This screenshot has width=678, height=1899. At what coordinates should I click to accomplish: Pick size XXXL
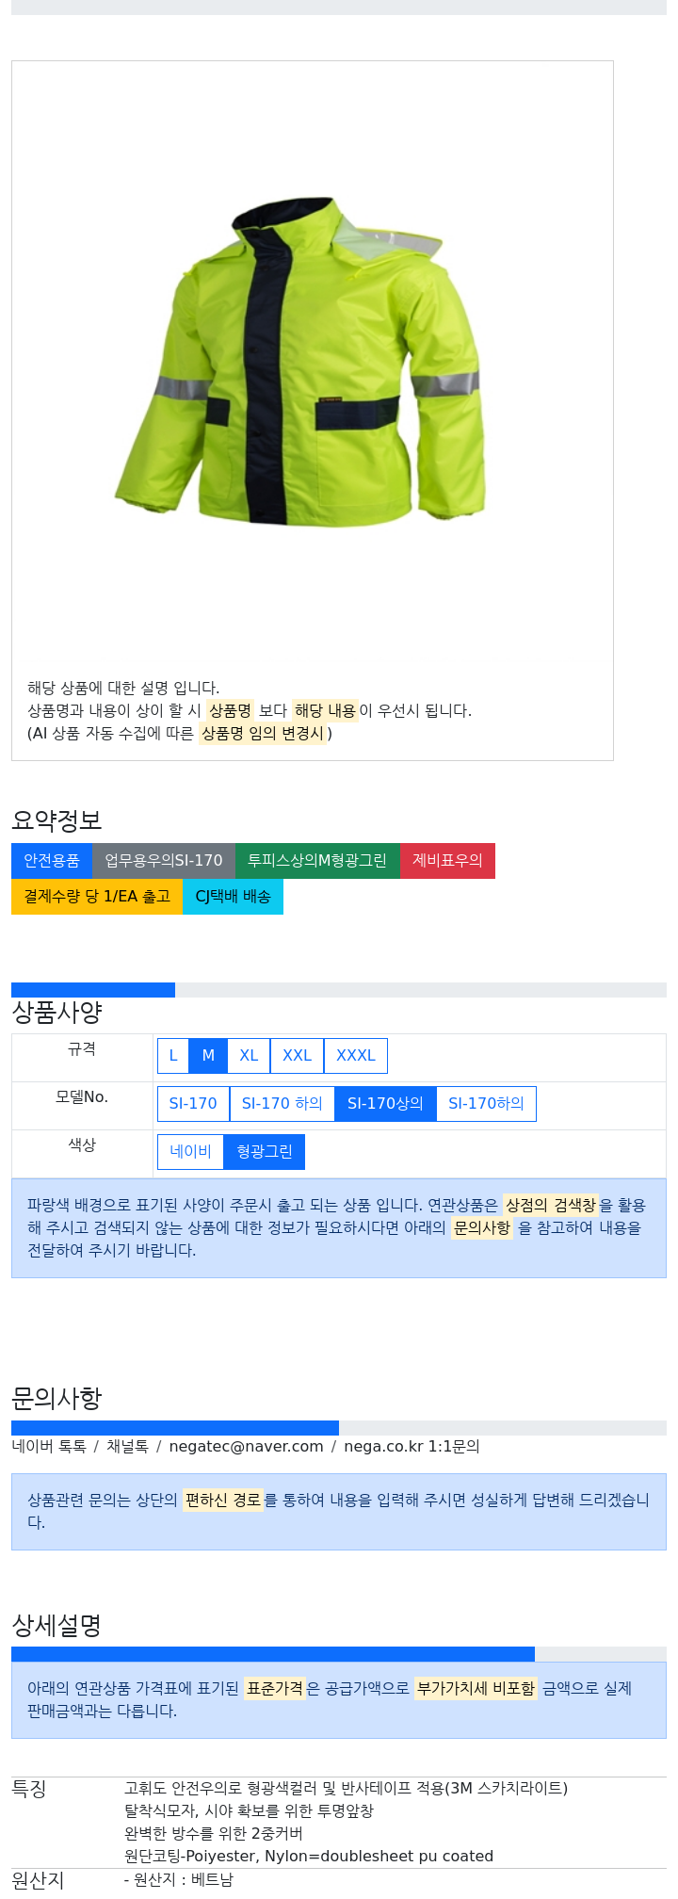356,1056
